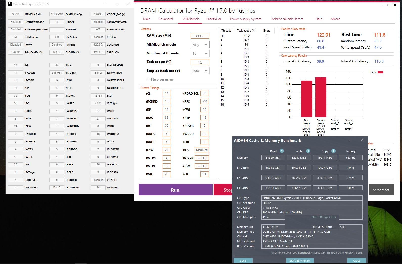402x264 pixels.
Task: Click the red Time legend swatch
Action: 381,72
